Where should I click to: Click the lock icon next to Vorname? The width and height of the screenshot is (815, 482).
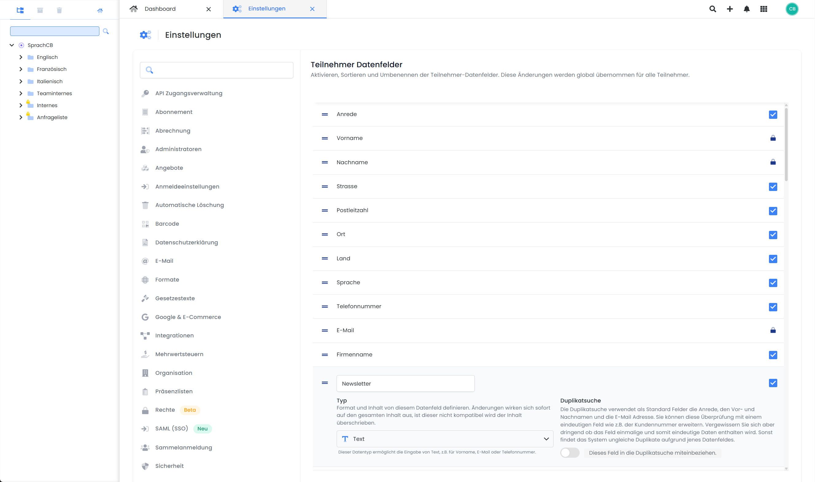[773, 138]
